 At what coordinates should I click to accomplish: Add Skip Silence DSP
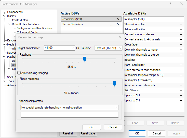pyautogui.click(x=181, y=90)
